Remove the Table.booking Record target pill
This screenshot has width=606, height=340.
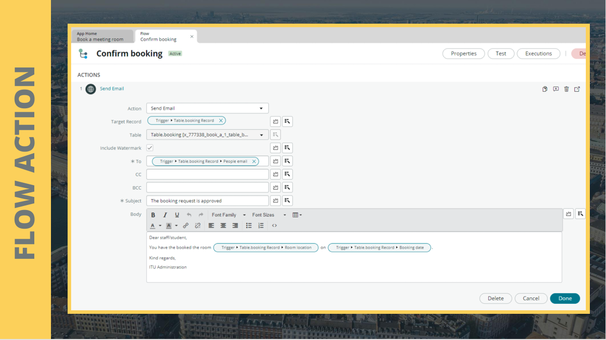221,121
